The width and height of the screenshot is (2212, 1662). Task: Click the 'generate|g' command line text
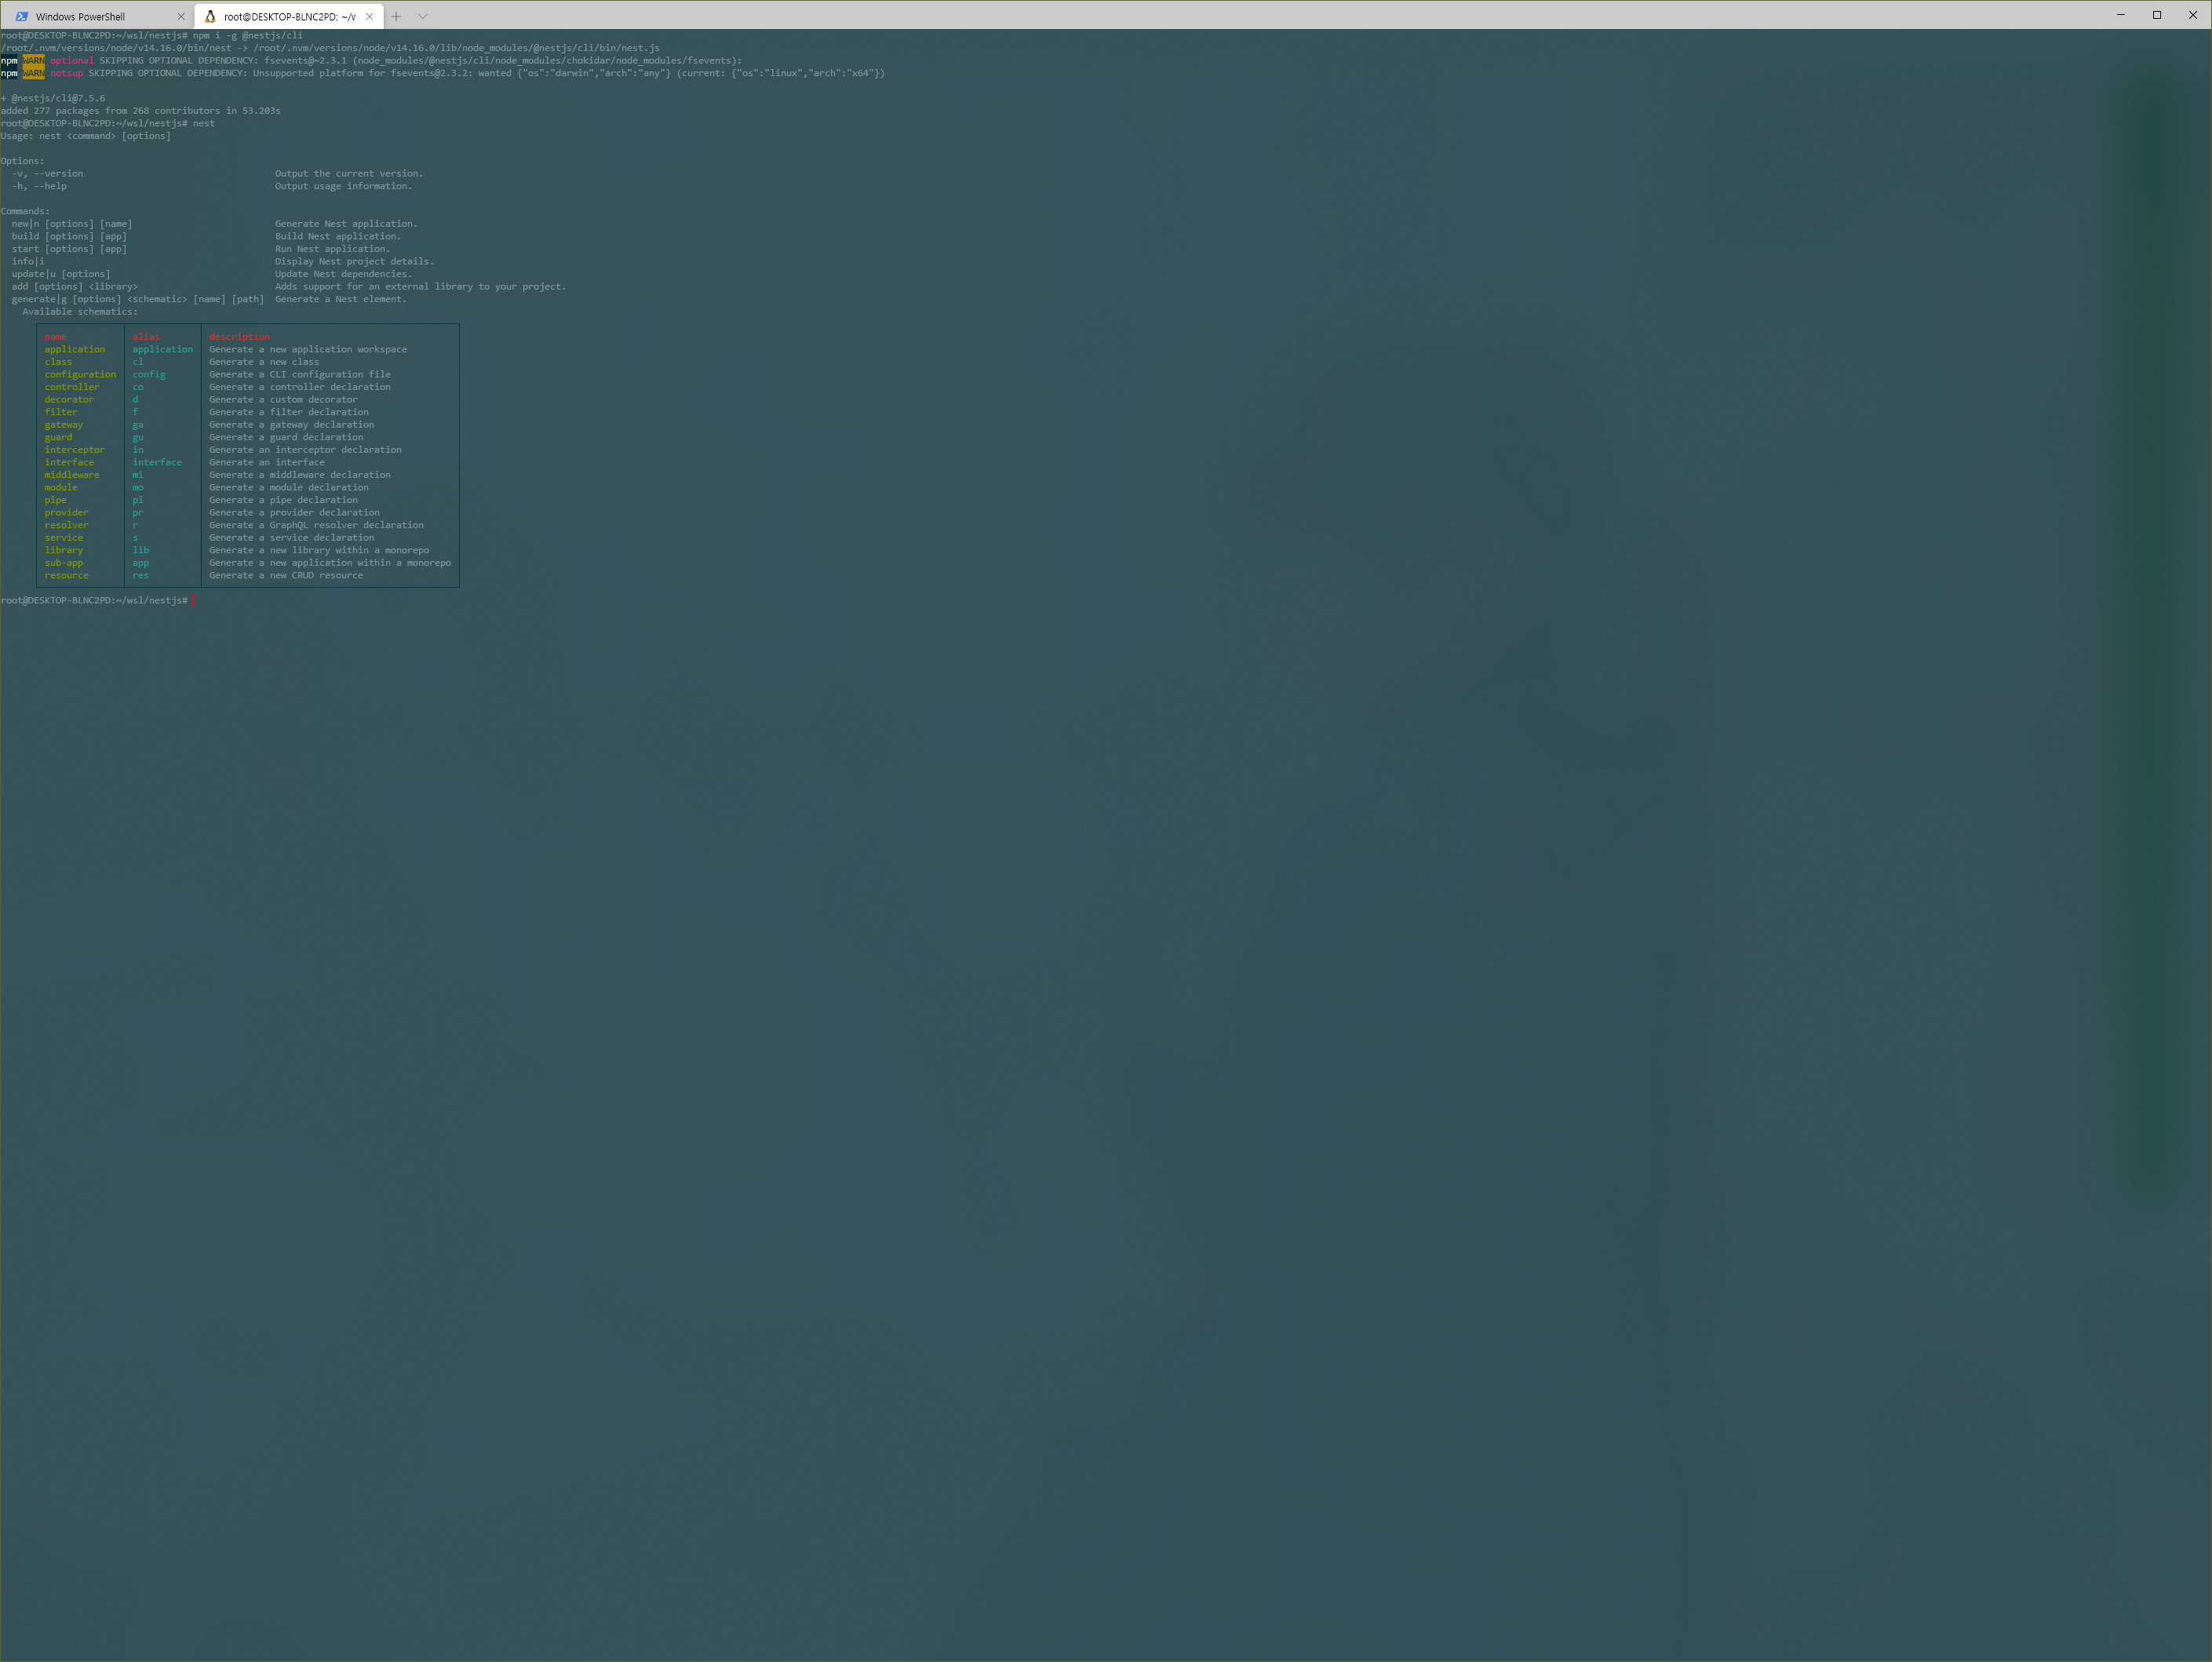point(40,299)
